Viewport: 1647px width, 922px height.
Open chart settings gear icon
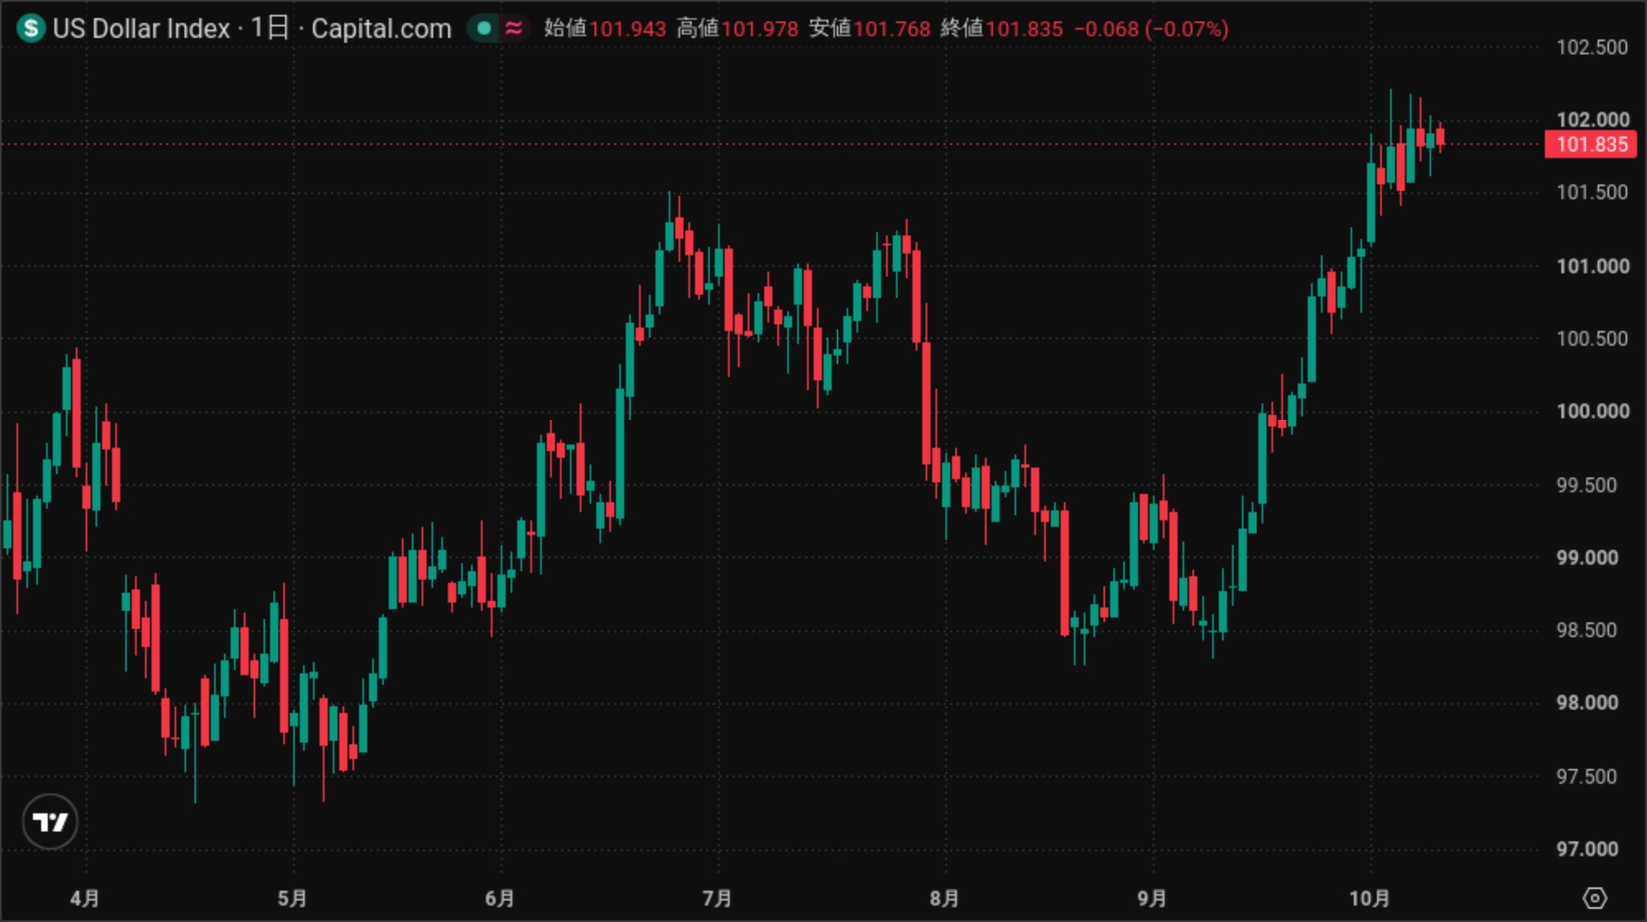1595,897
